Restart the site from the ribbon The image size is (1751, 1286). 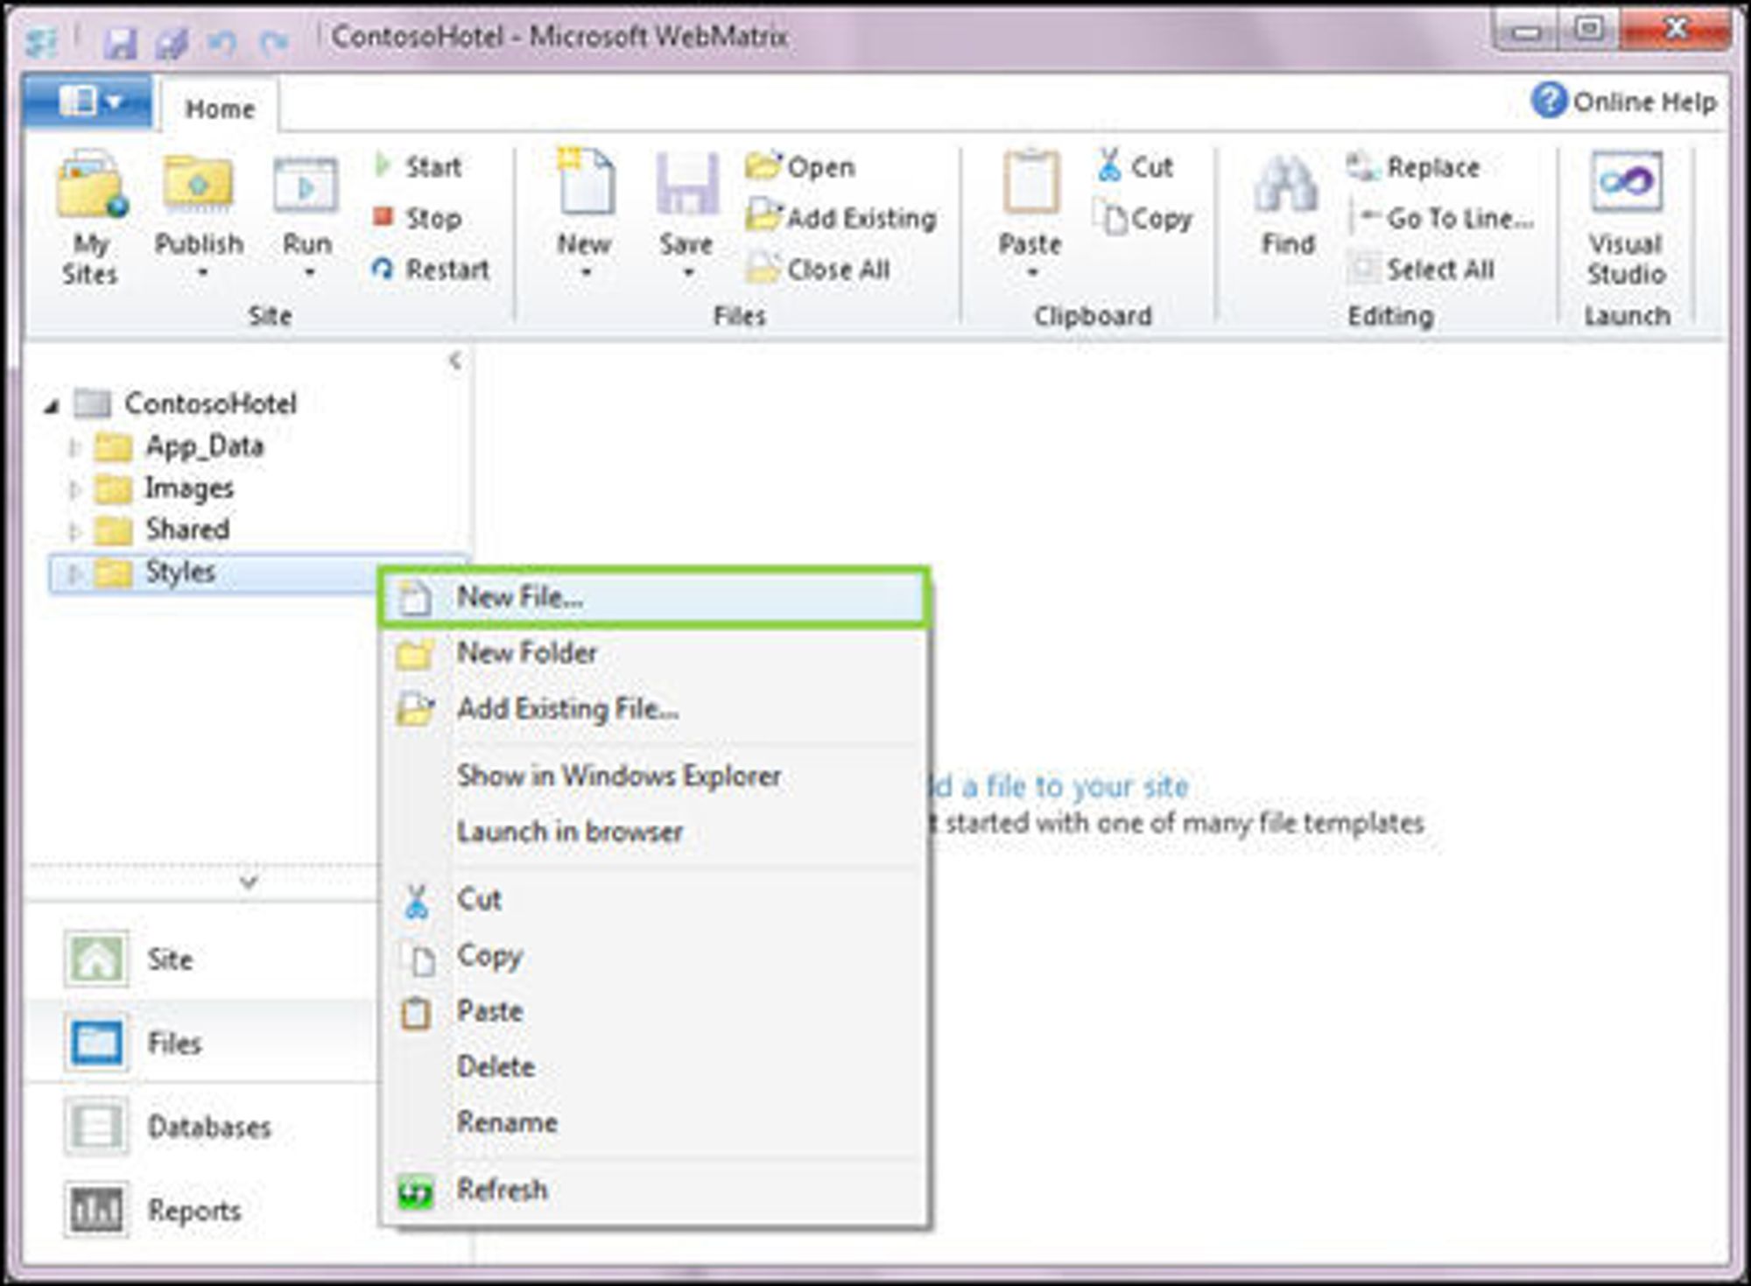[x=431, y=269]
